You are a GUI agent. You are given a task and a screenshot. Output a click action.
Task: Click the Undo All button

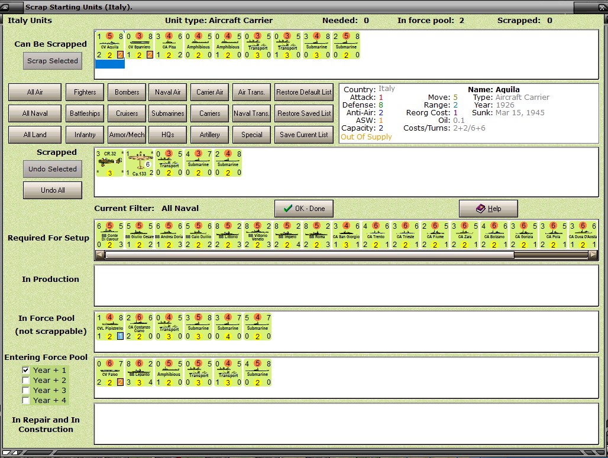tap(53, 190)
